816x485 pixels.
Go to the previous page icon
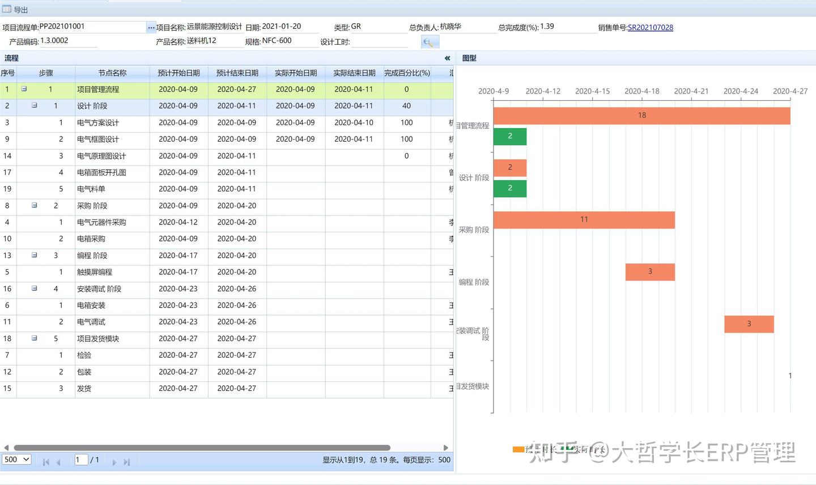(58, 462)
